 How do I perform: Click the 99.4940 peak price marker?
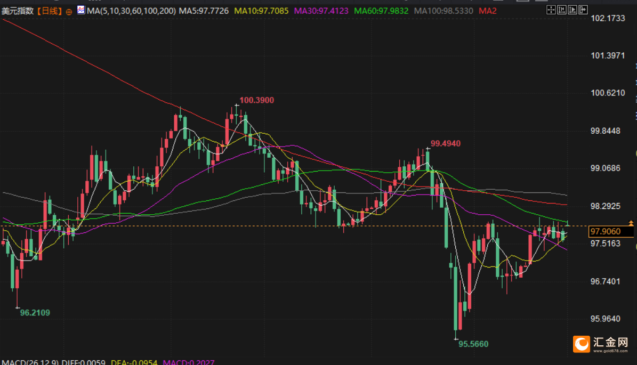tap(446, 143)
